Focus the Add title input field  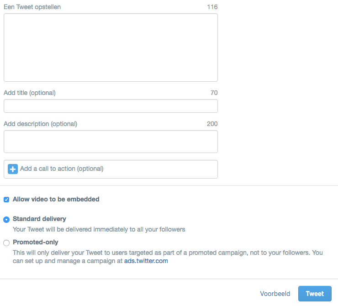coord(111,106)
